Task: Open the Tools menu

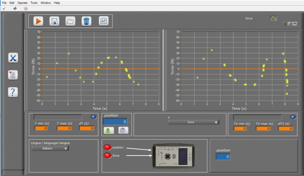Action: tap(34, 3)
